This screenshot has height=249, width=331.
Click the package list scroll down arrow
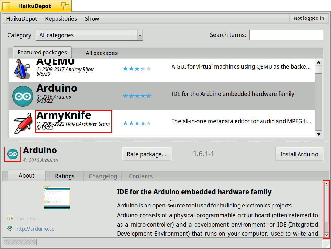click(319, 134)
